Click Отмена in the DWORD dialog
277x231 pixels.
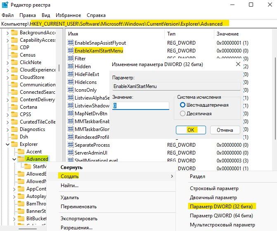pyautogui.click(x=225, y=130)
